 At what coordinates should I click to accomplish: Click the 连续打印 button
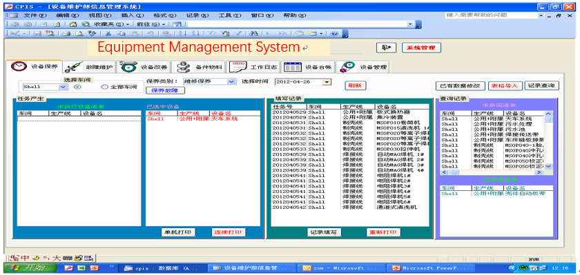[x=229, y=232]
